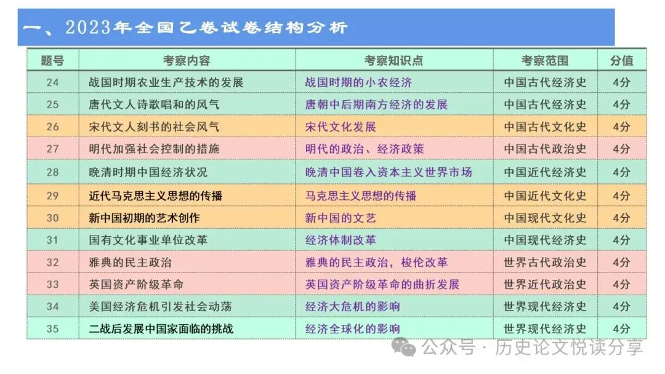
Task: Click scope cell 中国近代文化史
Action: pos(545,195)
